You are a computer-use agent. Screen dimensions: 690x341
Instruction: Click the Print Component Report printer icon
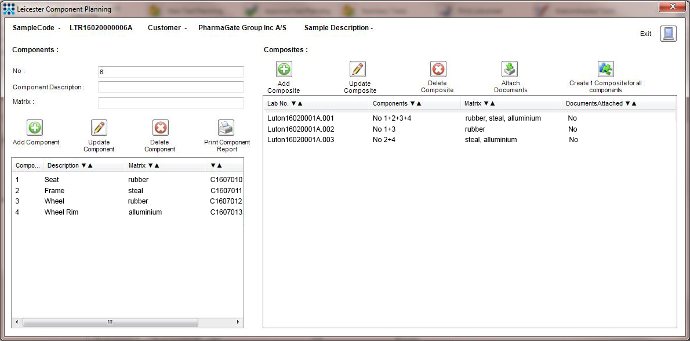pyautogui.click(x=226, y=128)
